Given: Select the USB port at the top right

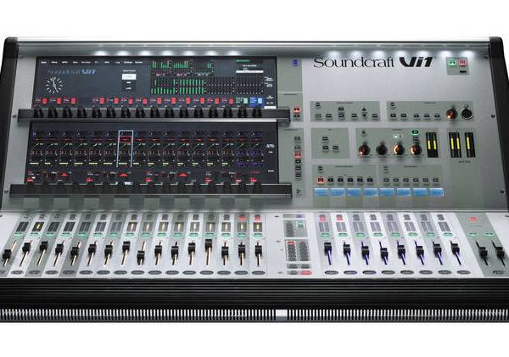Looking at the screenshot, I should pos(463,70).
